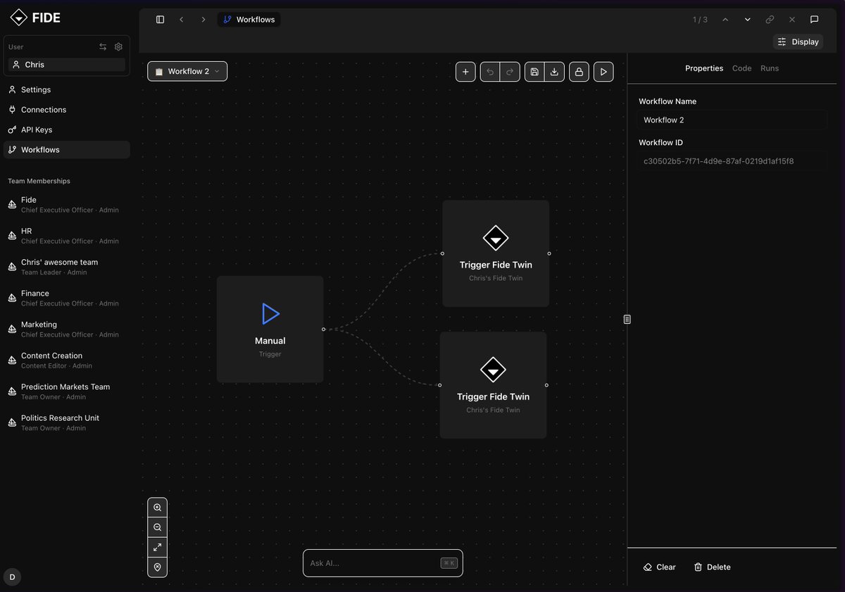Toggle the user switcher icon above Chris
This screenshot has width=845, height=592.
tap(102, 46)
